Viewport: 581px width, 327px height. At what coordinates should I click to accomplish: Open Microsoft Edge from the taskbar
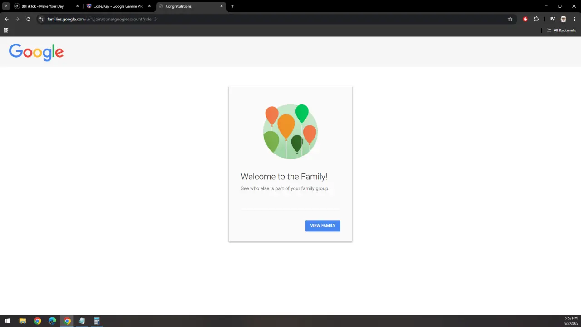[52, 321]
